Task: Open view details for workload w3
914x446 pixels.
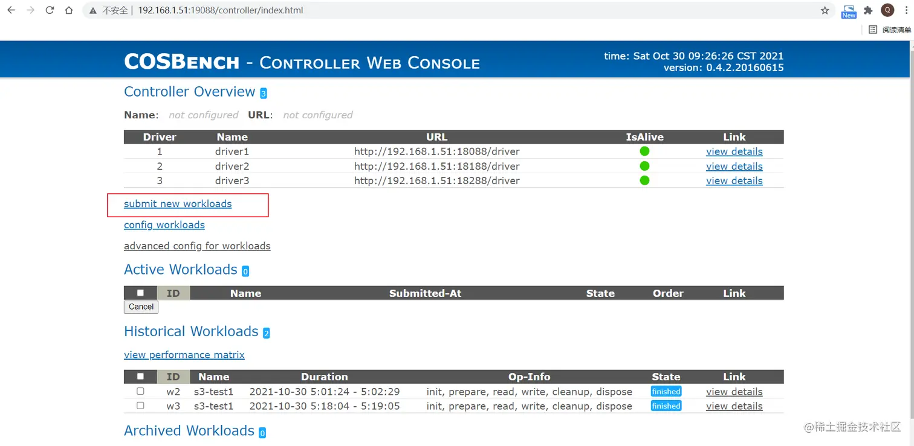Action: [734, 406]
